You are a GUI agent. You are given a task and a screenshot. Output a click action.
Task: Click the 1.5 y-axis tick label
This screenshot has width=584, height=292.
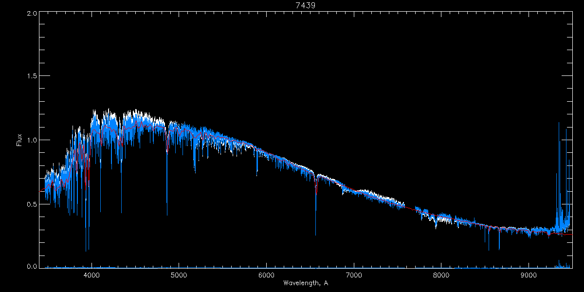(x=31, y=76)
